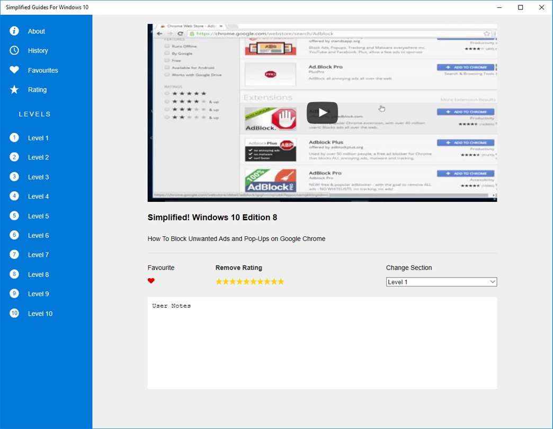Open the Favourites list
Image resolution: width=553 pixels, height=429 pixels.
pyautogui.click(x=43, y=70)
